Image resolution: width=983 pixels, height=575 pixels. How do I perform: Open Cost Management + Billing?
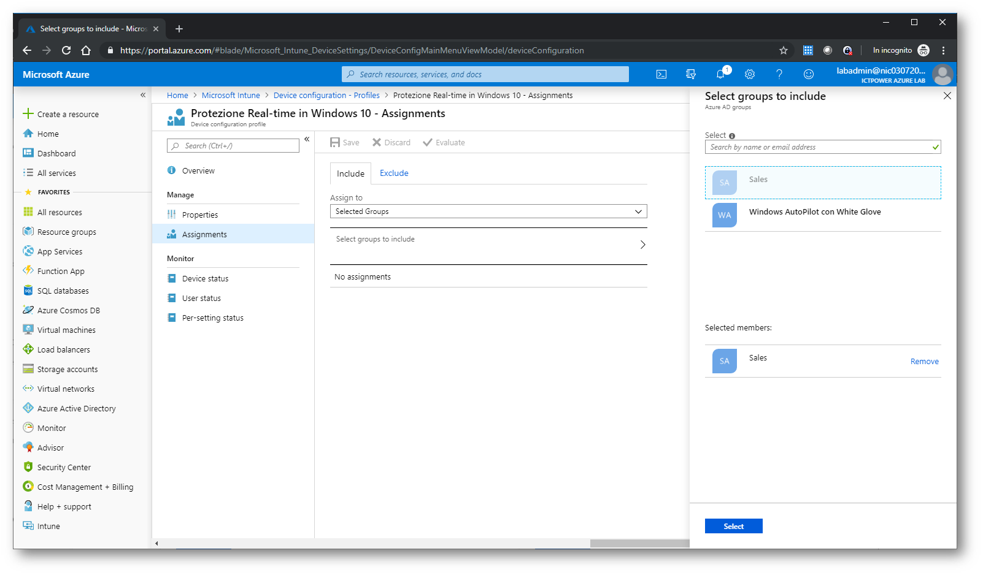[x=78, y=487]
